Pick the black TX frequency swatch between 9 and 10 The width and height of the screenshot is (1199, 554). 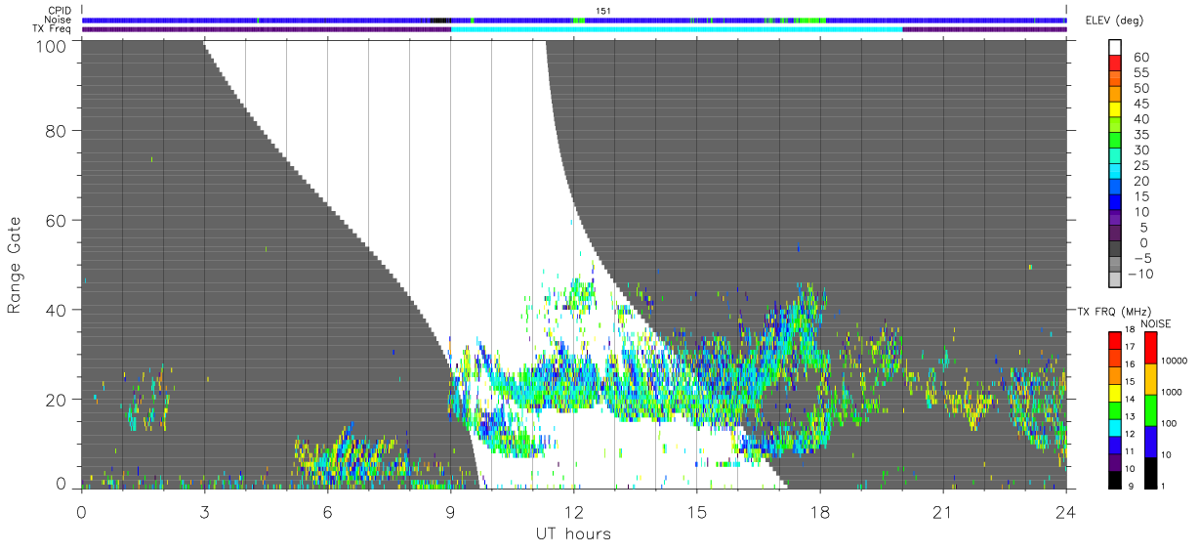tap(1115, 479)
